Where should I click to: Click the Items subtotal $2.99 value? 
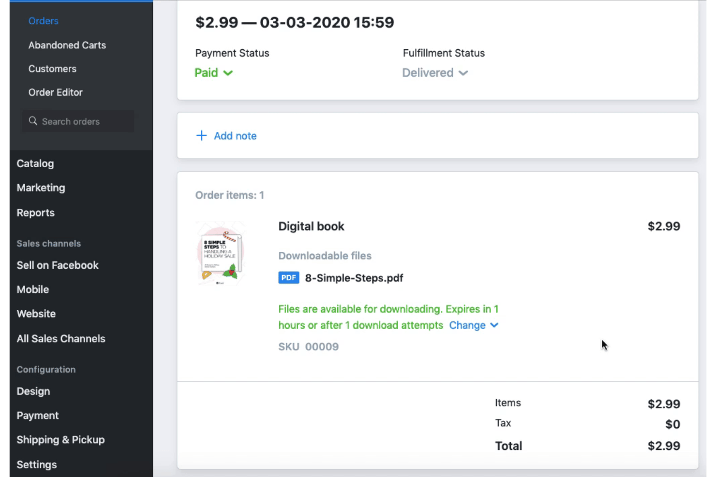(664, 404)
